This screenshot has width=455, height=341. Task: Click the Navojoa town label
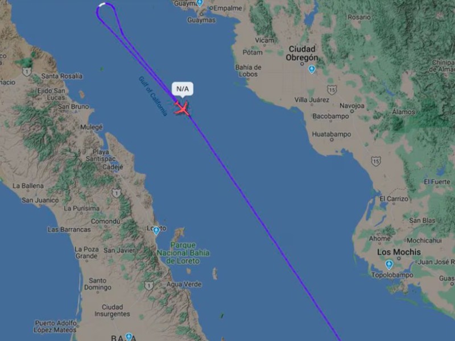click(x=351, y=106)
